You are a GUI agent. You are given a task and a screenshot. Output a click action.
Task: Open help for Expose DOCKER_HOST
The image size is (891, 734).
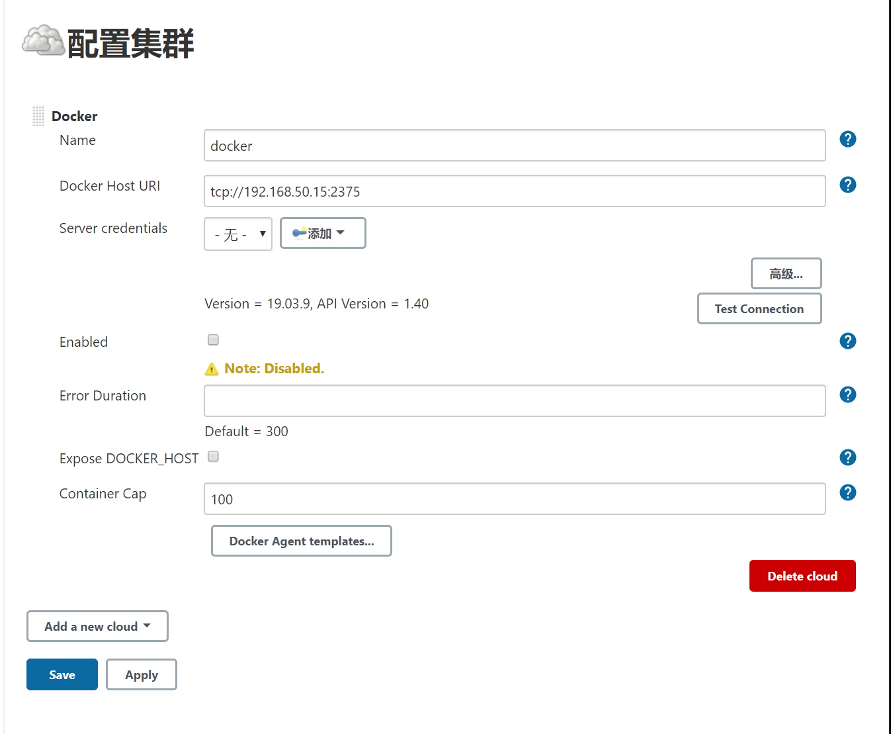tap(847, 457)
